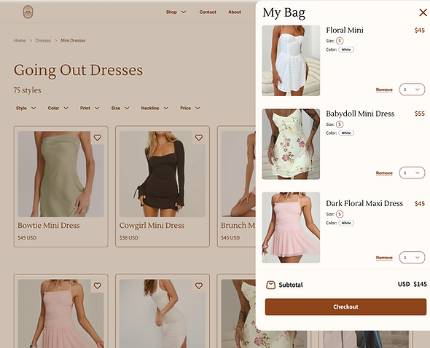
Task: Close the My Bag panel
Action: click(x=423, y=12)
